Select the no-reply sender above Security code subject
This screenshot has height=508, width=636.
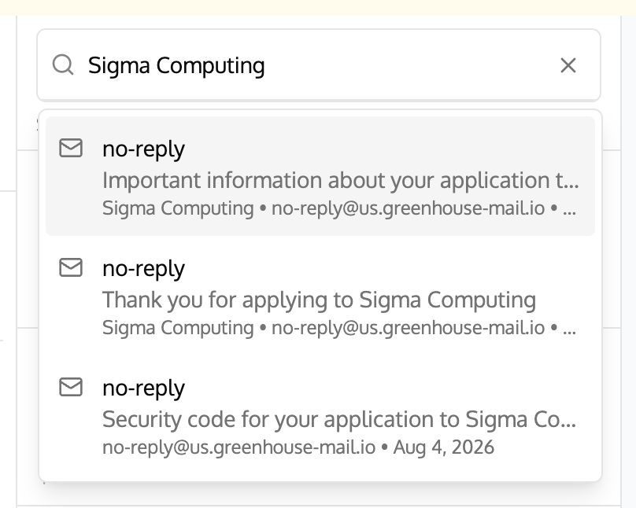click(x=143, y=388)
